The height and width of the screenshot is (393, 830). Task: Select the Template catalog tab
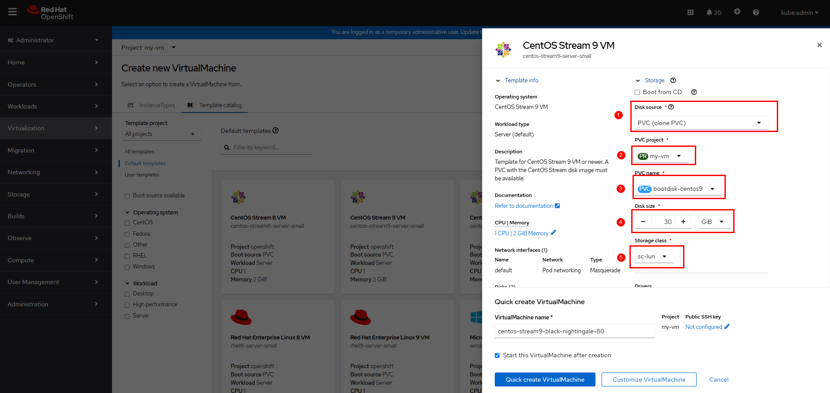click(x=214, y=105)
